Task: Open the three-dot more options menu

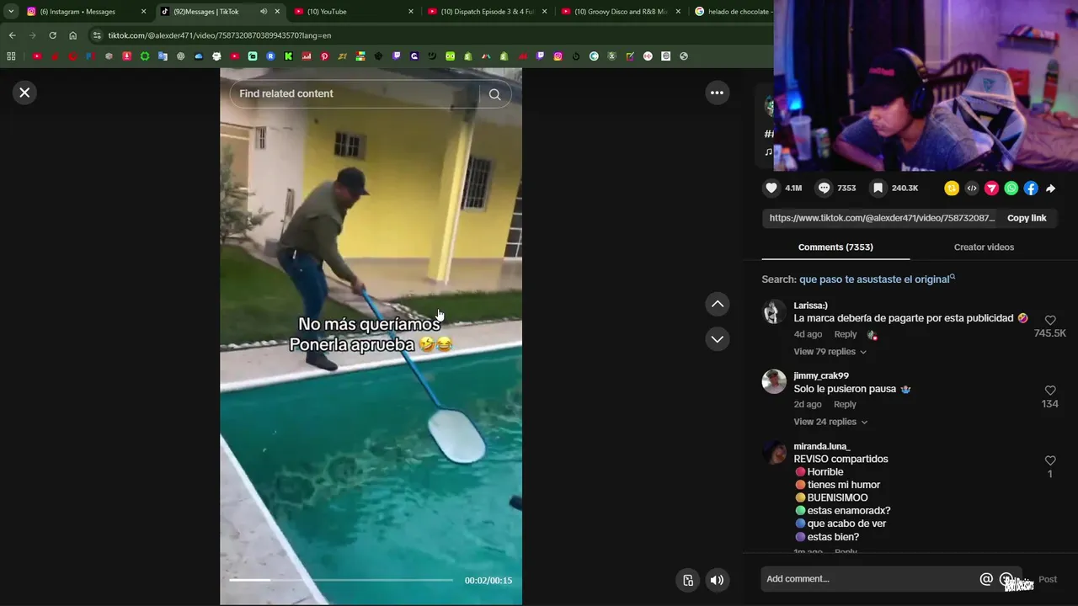Action: (717, 93)
